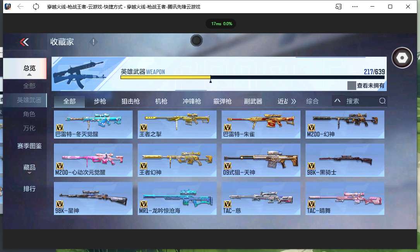Click the V badge on 98K-星神 card

60,204
